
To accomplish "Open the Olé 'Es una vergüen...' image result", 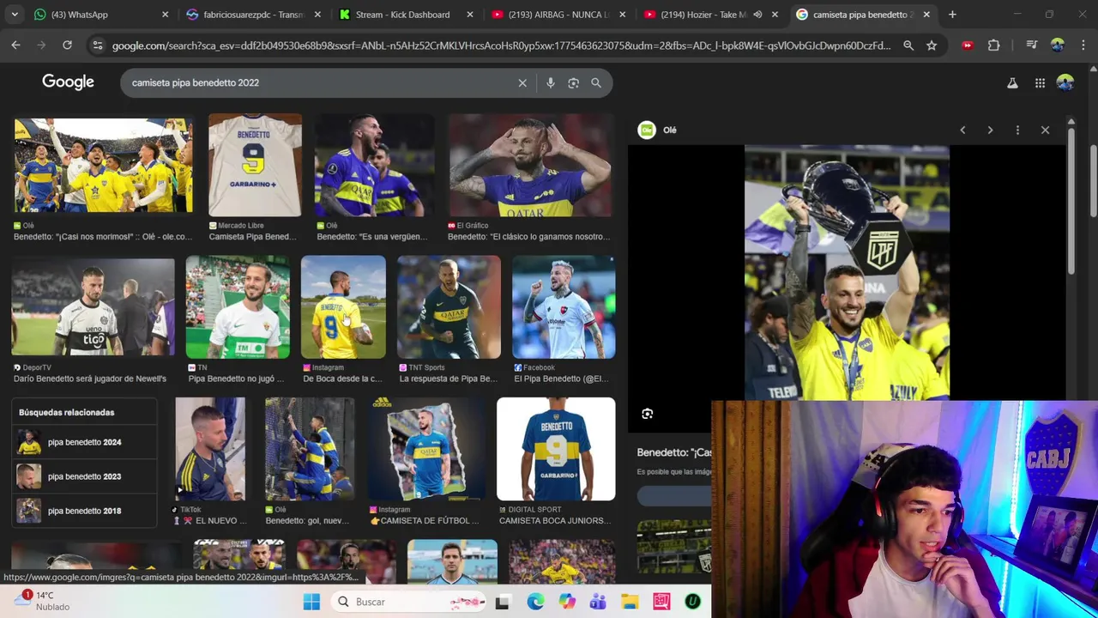I will point(374,165).
